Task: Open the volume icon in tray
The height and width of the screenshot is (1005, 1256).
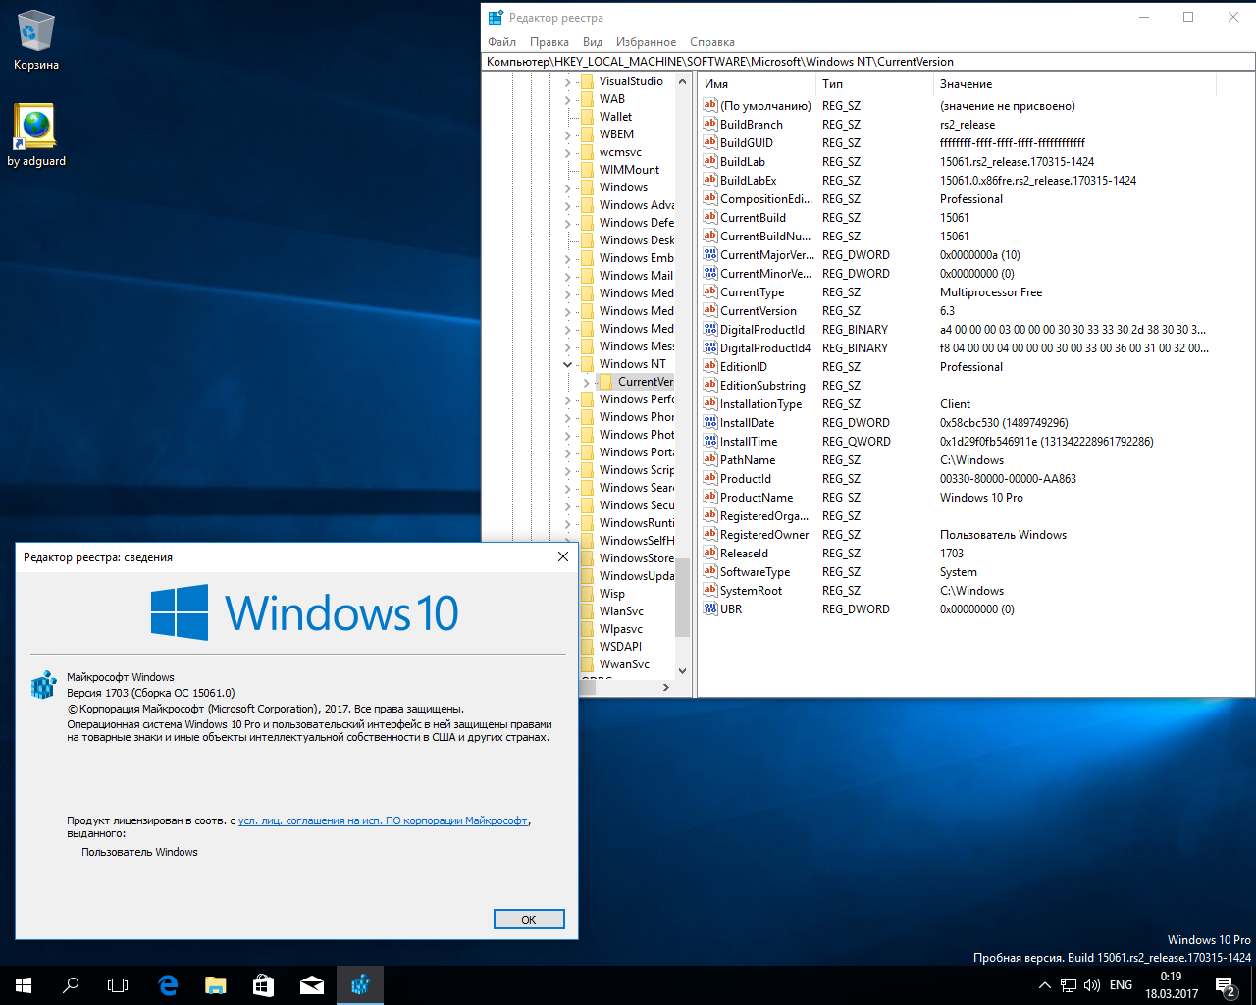Action: [x=1092, y=985]
